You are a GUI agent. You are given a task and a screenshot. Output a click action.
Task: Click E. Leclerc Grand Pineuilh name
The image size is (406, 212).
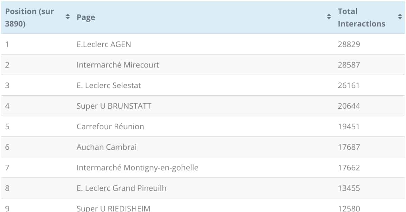point(121,188)
